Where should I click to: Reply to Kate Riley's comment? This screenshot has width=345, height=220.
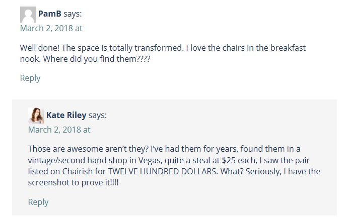pyautogui.click(x=38, y=202)
